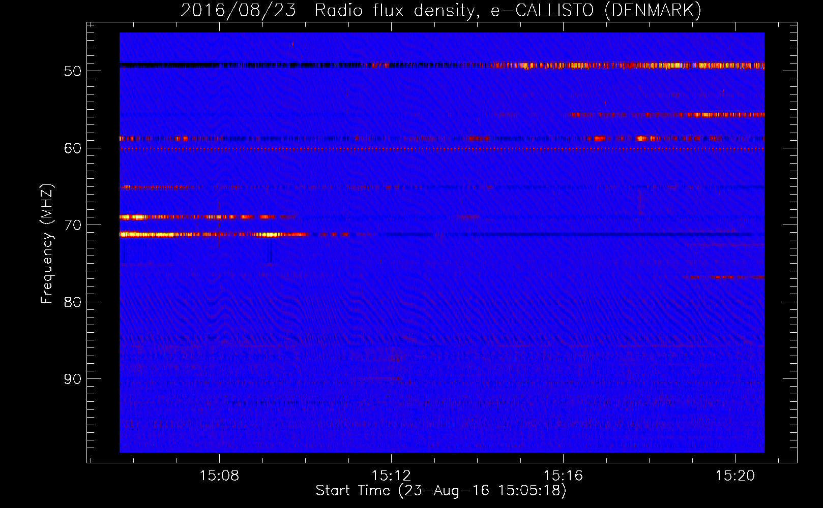Screen dimensions: 823x508
Task: Click the 80 frequency tick label
Action: click(73, 302)
